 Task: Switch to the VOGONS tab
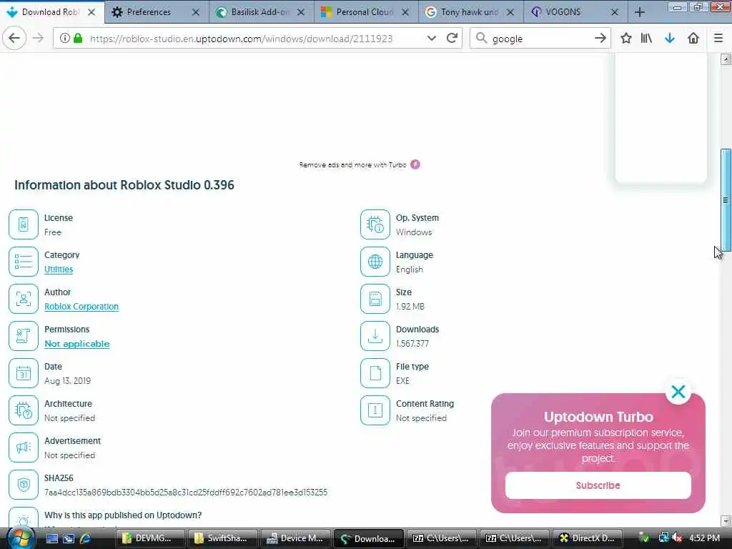[x=563, y=12]
